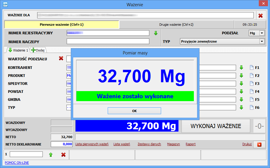The width and height of the screenshot is (270, 168).
Task: Add a new weighing with Dodaj tab
Action: [x=38, y=50]
